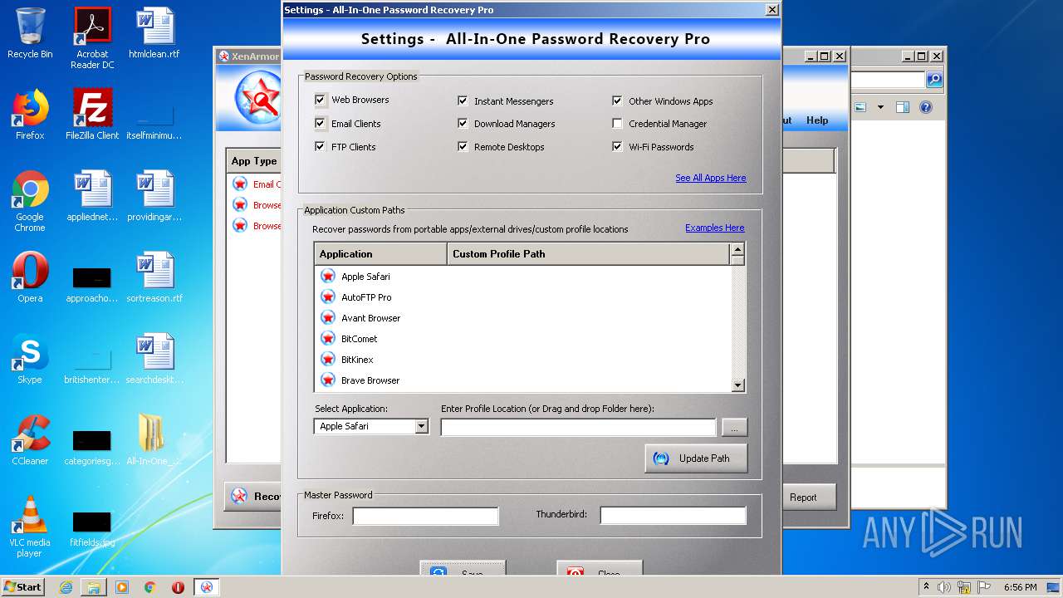Click the Avant Browser row icon
Image resolution: width=1063 pixels, height=598 pixels.
328,317
